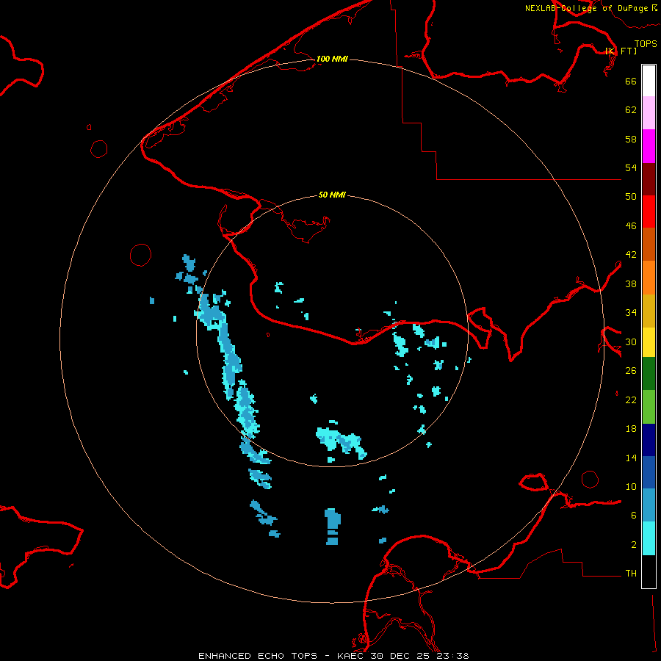Click the TOPS legend title
661x661 pixels.
click(x=646, y=43)
